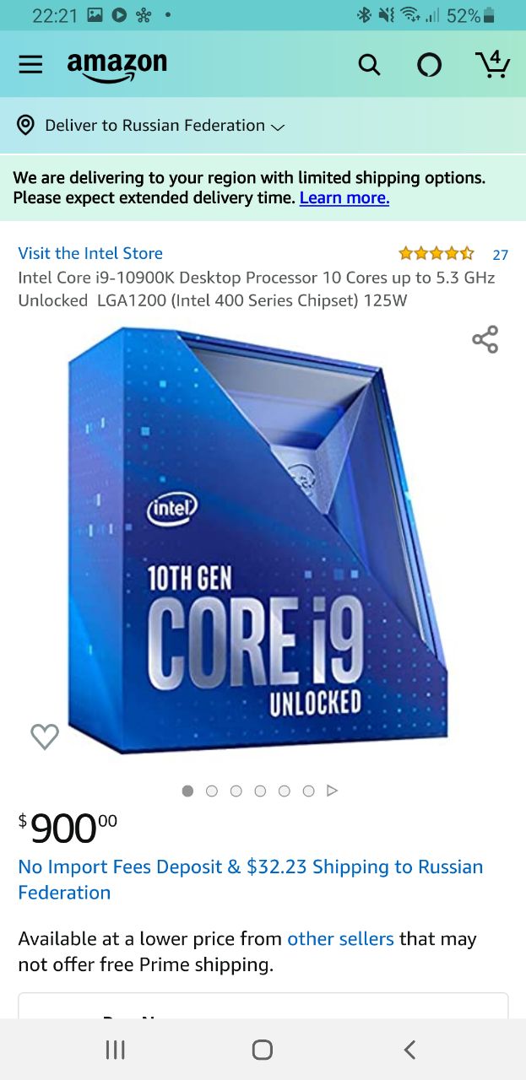Tap the Android recent apps button
526x1080 pixels.
(116, 1050)
